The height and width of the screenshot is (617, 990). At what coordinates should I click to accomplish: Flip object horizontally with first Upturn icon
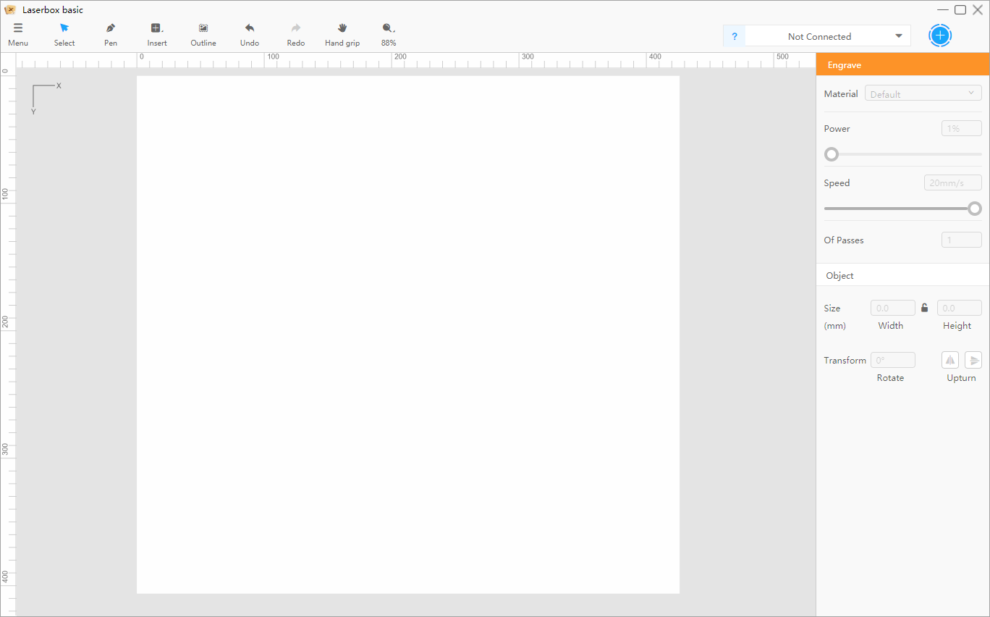tap(950, 360)
